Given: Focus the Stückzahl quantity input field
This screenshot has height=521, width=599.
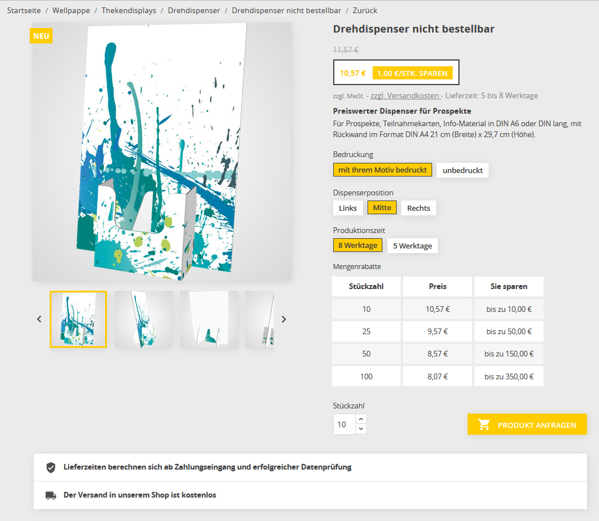Looking at the screenshot, I should (345, 424).
